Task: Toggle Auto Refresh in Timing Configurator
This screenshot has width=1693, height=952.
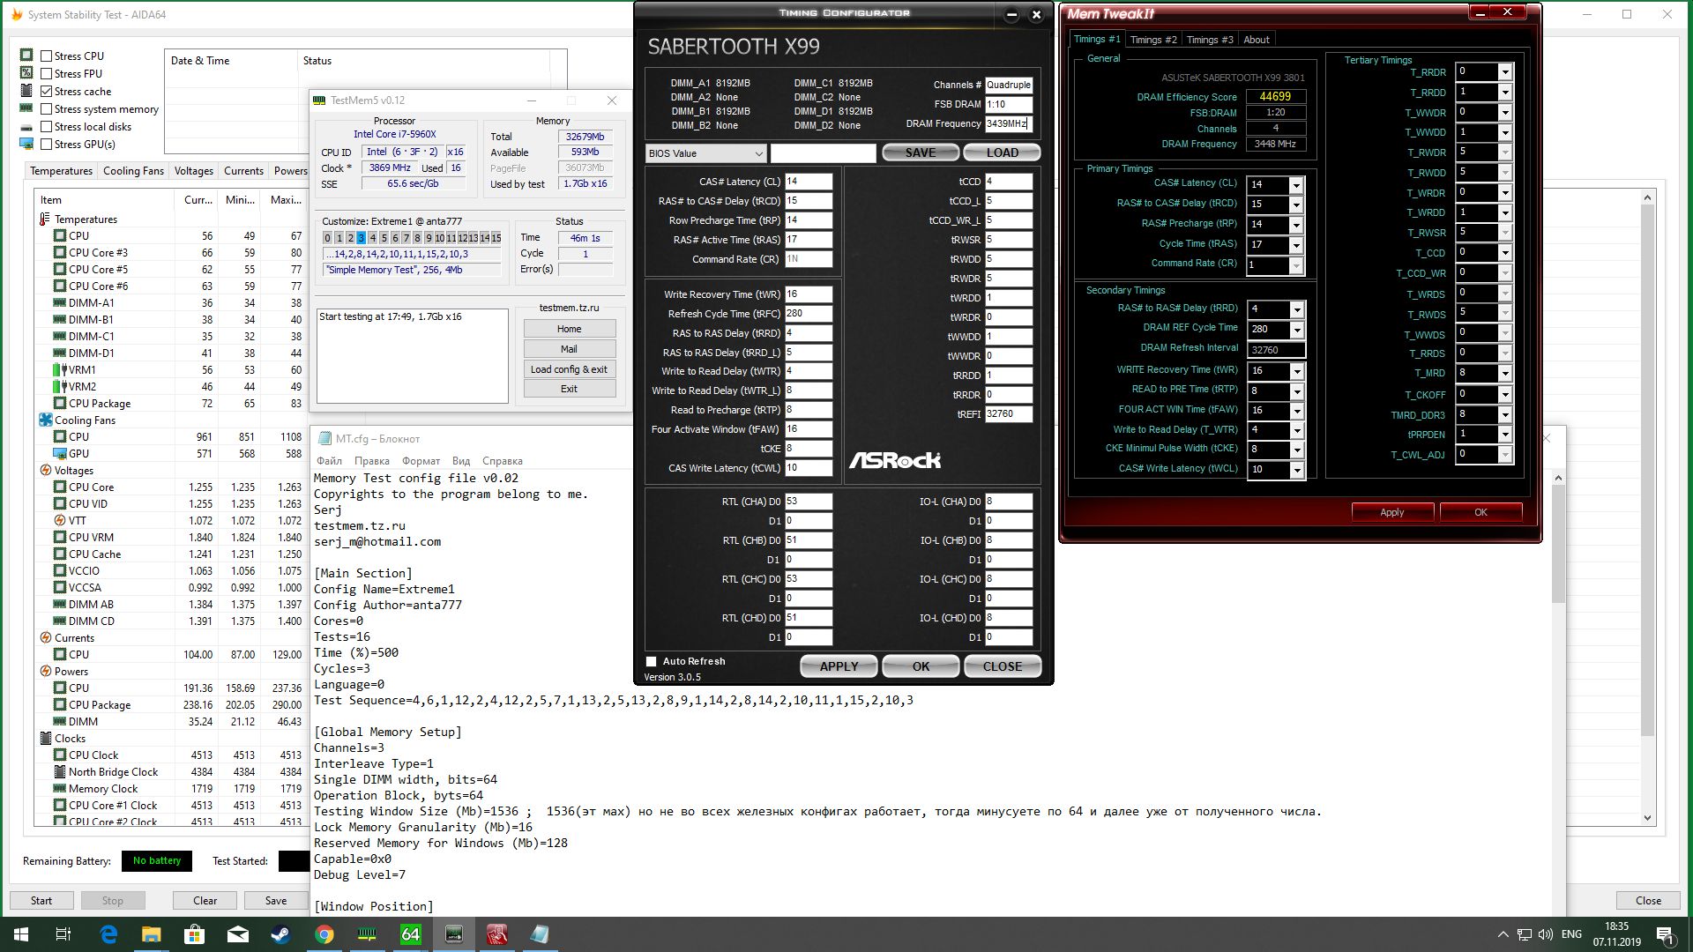Action: 652,662
